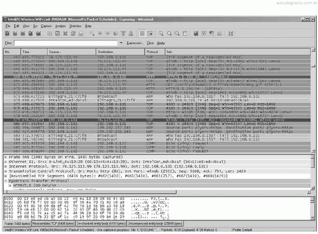This screenshot has height=234, width=318.
Task: Open the File menu
Action: click(8, 26)
